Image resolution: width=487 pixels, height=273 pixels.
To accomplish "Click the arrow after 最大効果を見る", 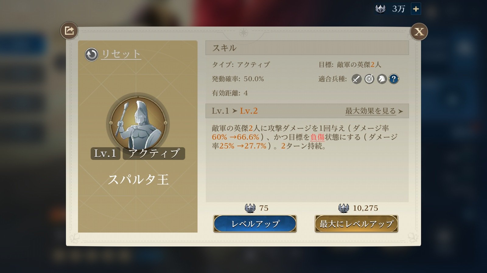I will (x=401, y=111).
